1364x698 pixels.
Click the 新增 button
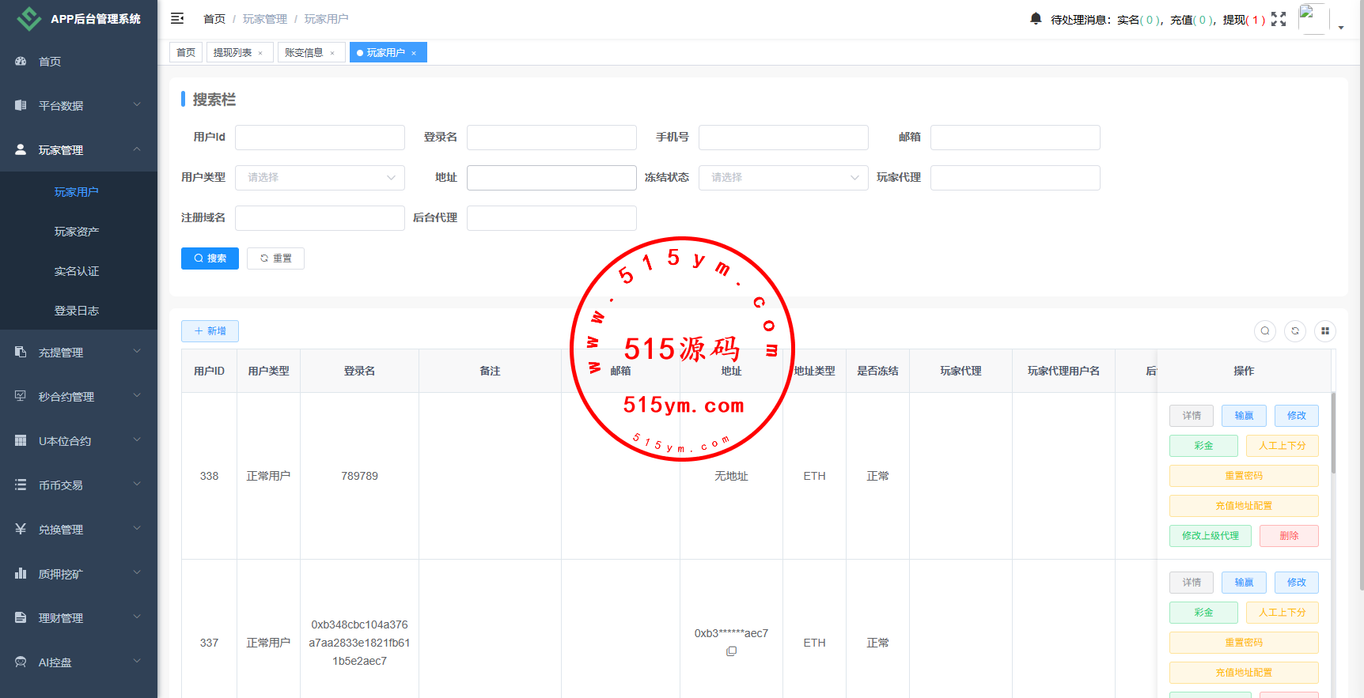210,331
